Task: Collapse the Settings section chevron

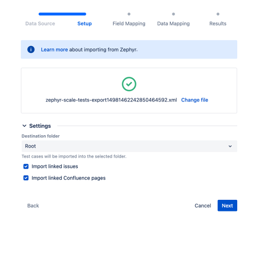Action: click(x=24, y=126)
